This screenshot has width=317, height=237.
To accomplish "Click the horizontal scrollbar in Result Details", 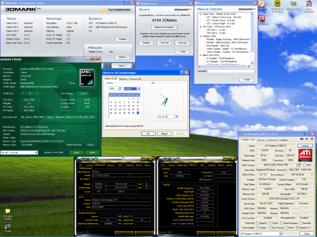I will 224,66.
